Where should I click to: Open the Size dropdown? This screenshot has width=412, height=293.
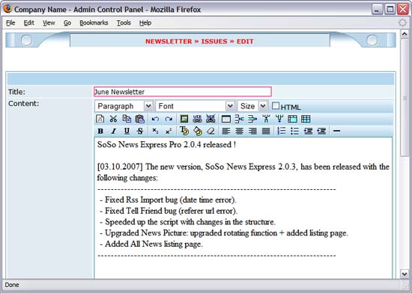[252, 106]
